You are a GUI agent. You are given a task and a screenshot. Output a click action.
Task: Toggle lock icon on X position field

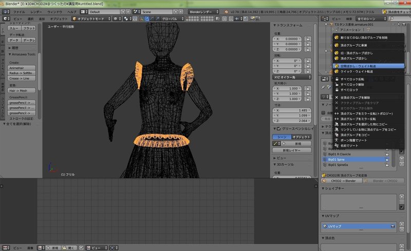pos(308,38)
